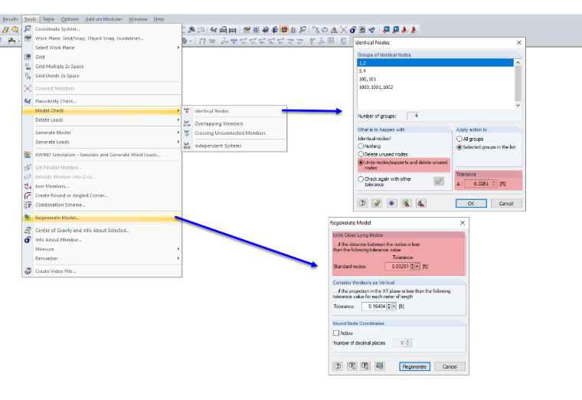Select Unite nodes/supports and delete unused nodes
This screenshot has width=582, height=400.
pos(361,162)
